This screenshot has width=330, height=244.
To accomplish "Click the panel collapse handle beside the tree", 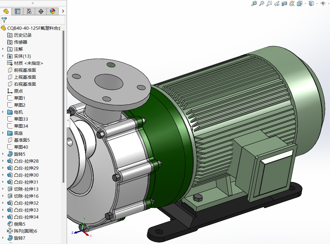I will (x=68, y=120).
